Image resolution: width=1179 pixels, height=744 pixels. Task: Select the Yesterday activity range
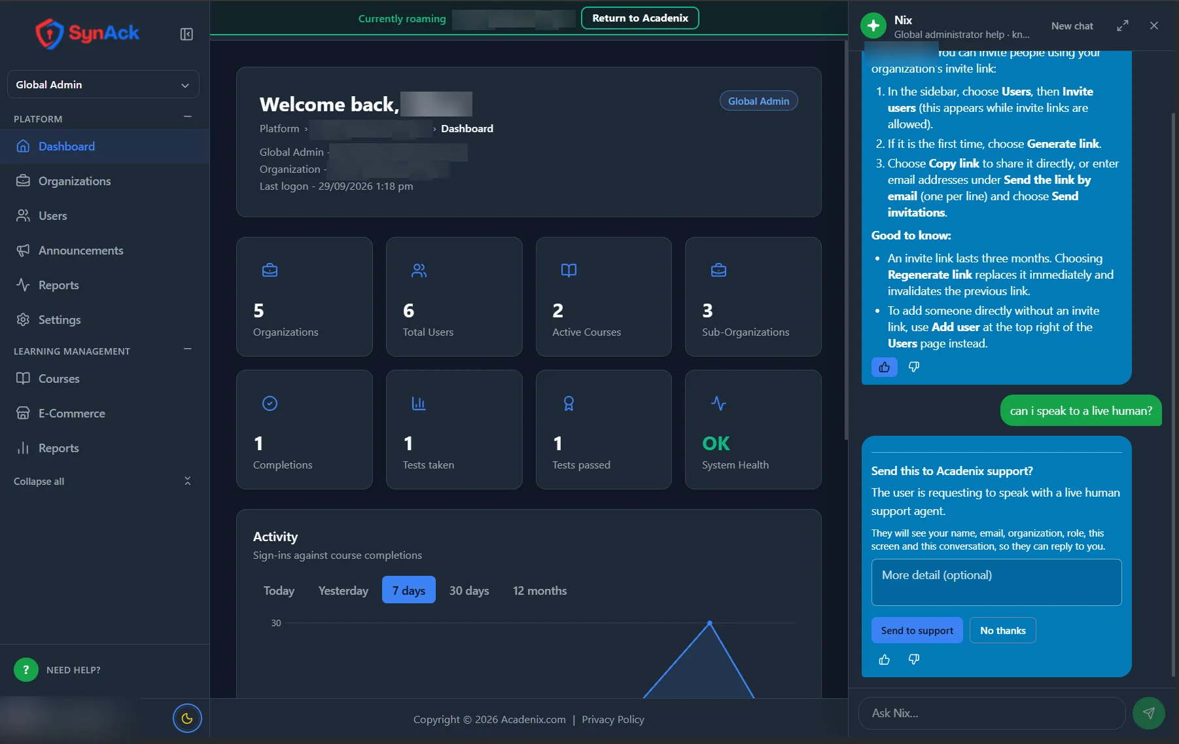click(343, 590)
